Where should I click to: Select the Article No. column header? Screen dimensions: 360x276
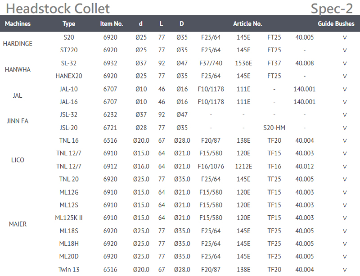pos(247,24)
